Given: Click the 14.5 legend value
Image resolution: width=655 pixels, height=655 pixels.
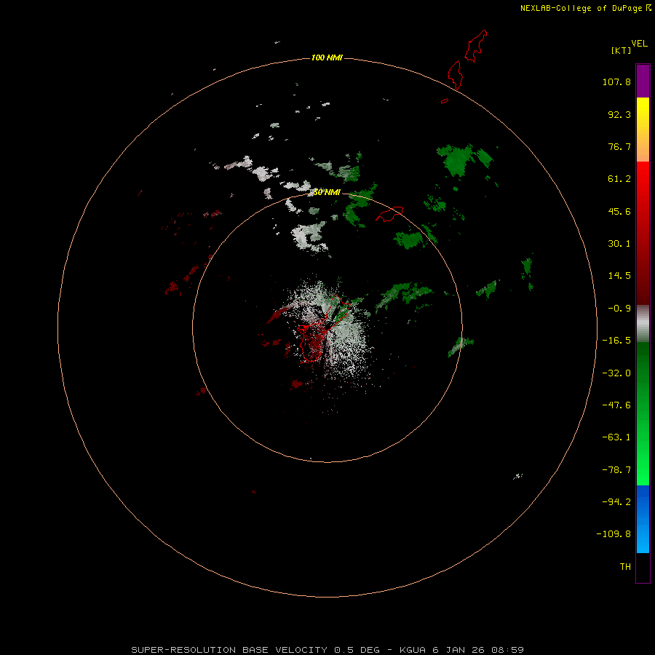Looking at the screenshot, I should pos(619,276).
